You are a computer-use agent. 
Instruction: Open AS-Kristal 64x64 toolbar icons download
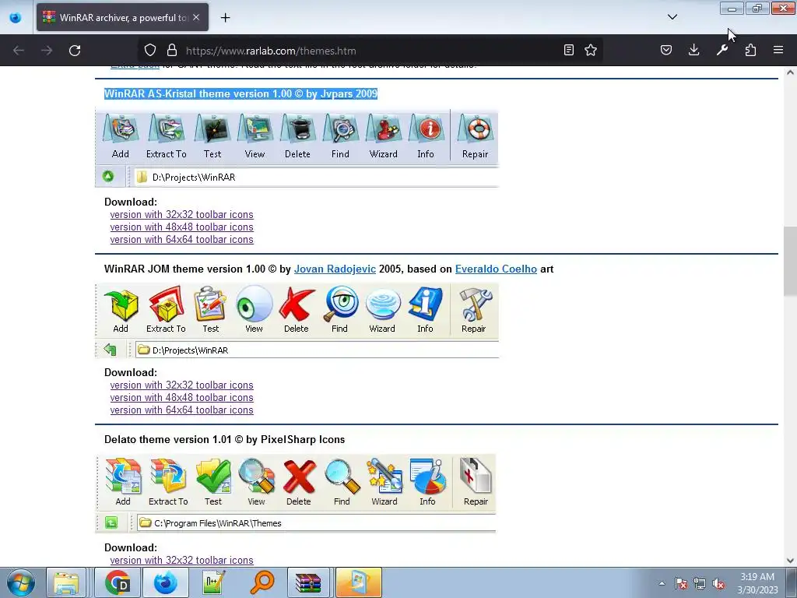(x=181, y=240)
